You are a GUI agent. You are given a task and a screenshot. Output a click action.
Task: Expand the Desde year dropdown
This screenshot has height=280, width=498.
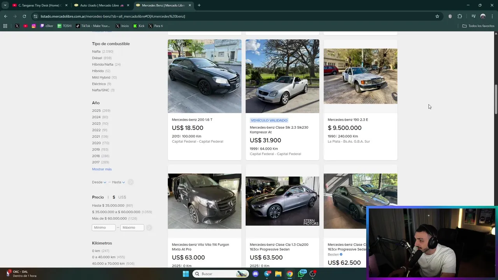coord(99,182)
